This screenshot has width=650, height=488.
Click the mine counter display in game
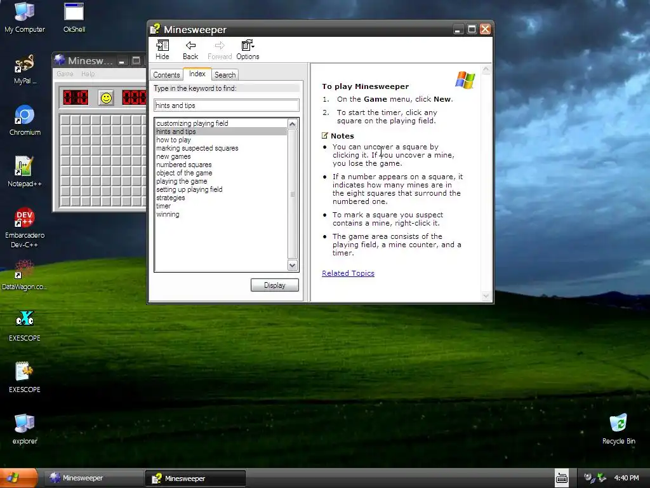coord(76,97)
